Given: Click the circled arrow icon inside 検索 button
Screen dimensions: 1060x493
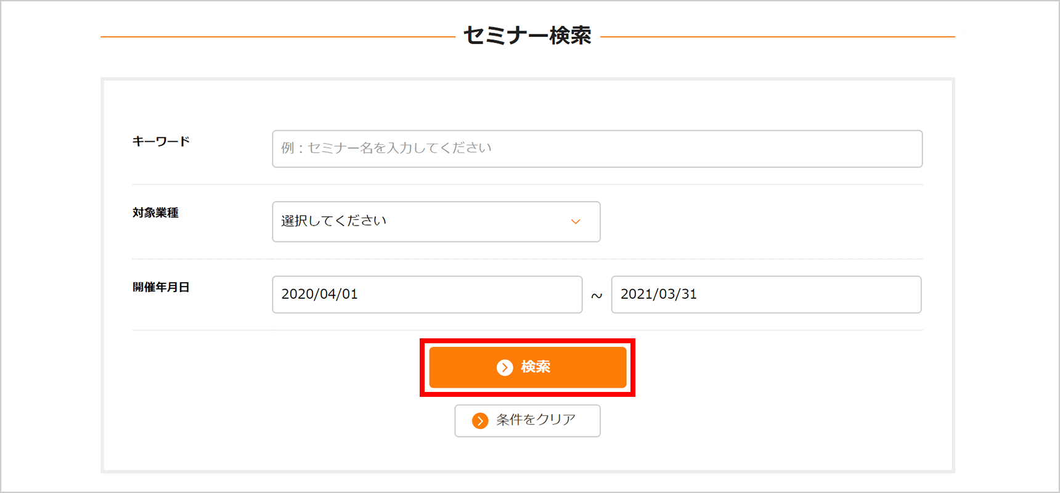Looking at the screenshot, I should 505,367.
